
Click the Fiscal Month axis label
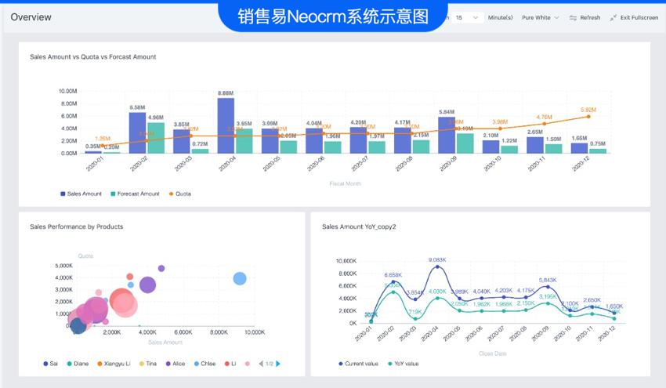coord(345,183)
